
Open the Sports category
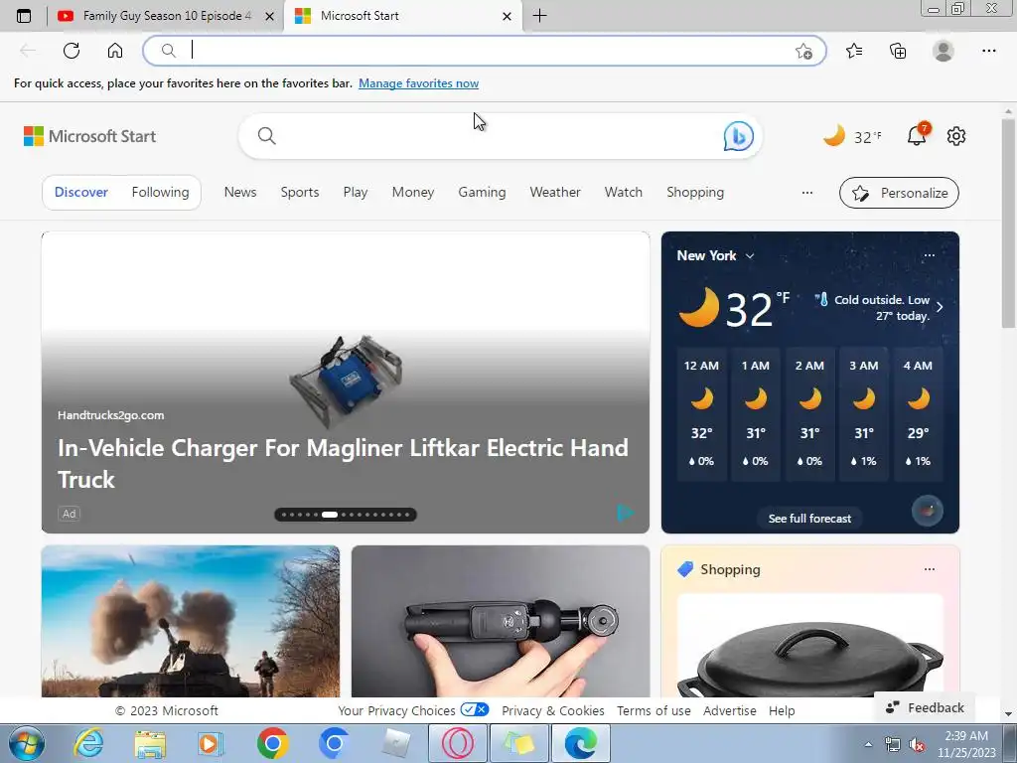(x=300, y=192)
